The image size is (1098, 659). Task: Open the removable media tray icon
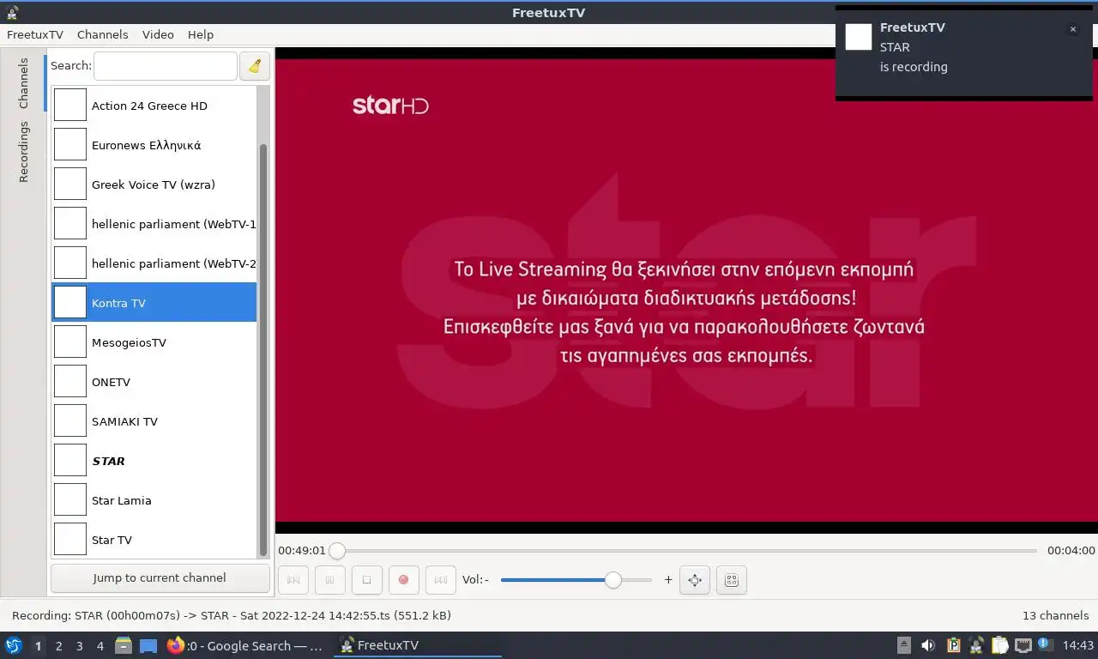904,645
